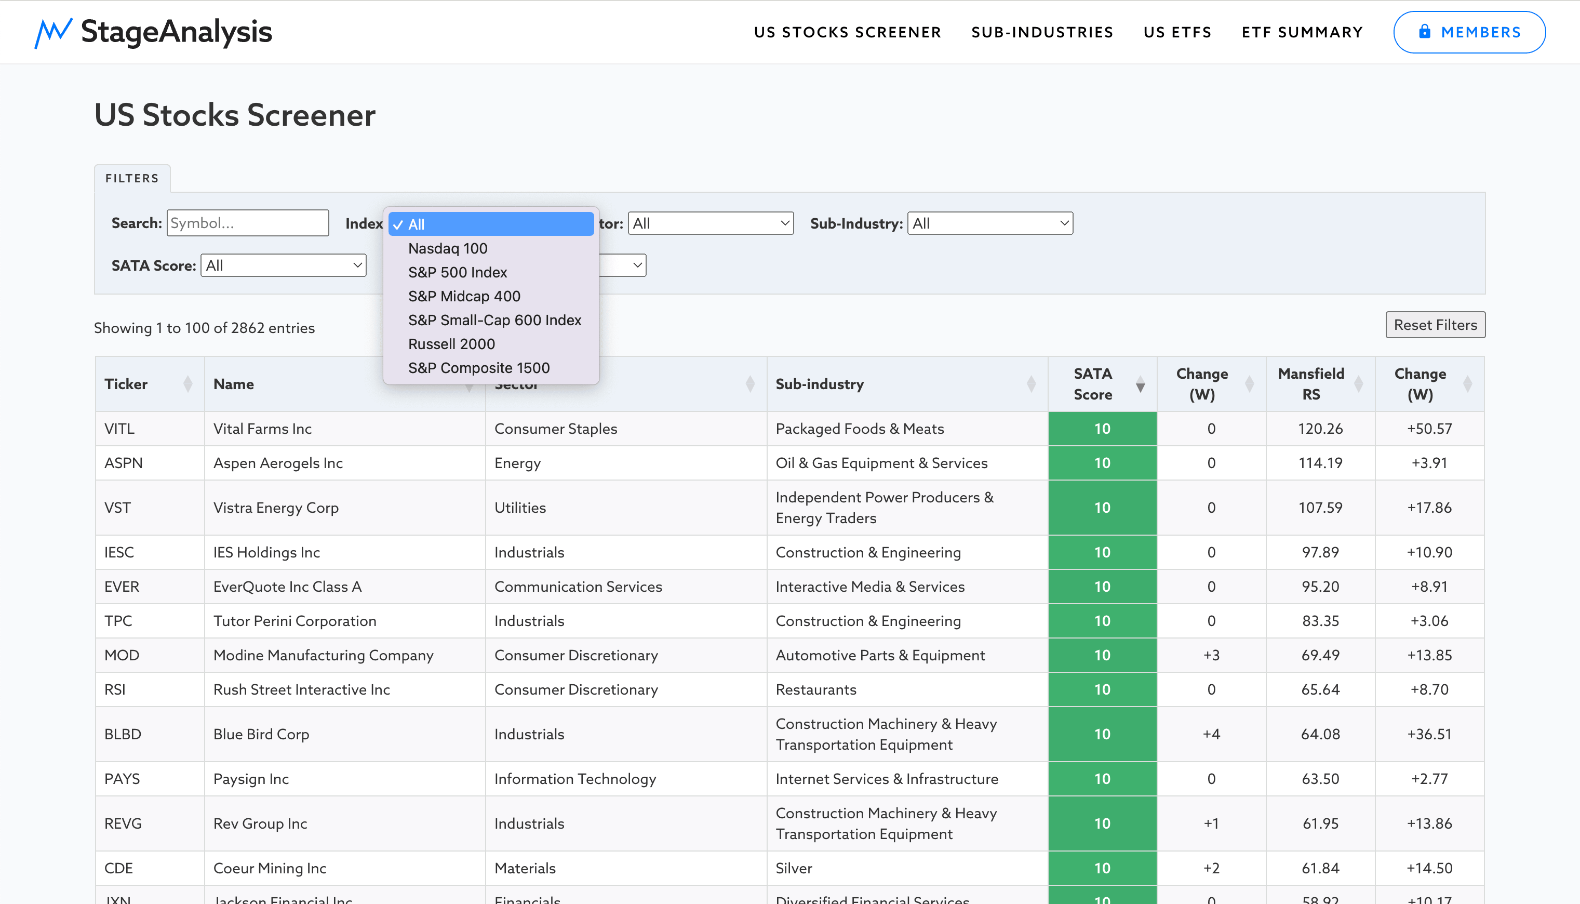Sort by SATA Score column arrows

tap(1141, 384)
